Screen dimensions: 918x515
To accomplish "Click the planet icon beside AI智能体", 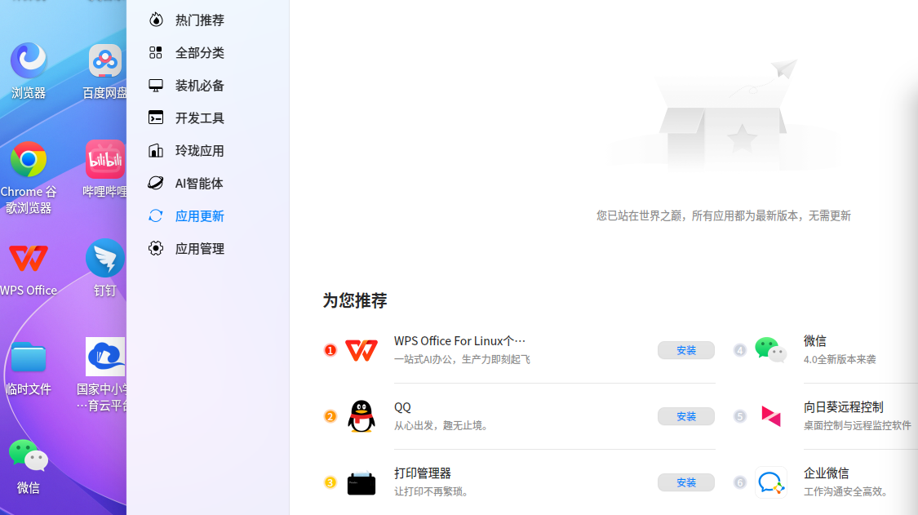I will click(156, 184).
